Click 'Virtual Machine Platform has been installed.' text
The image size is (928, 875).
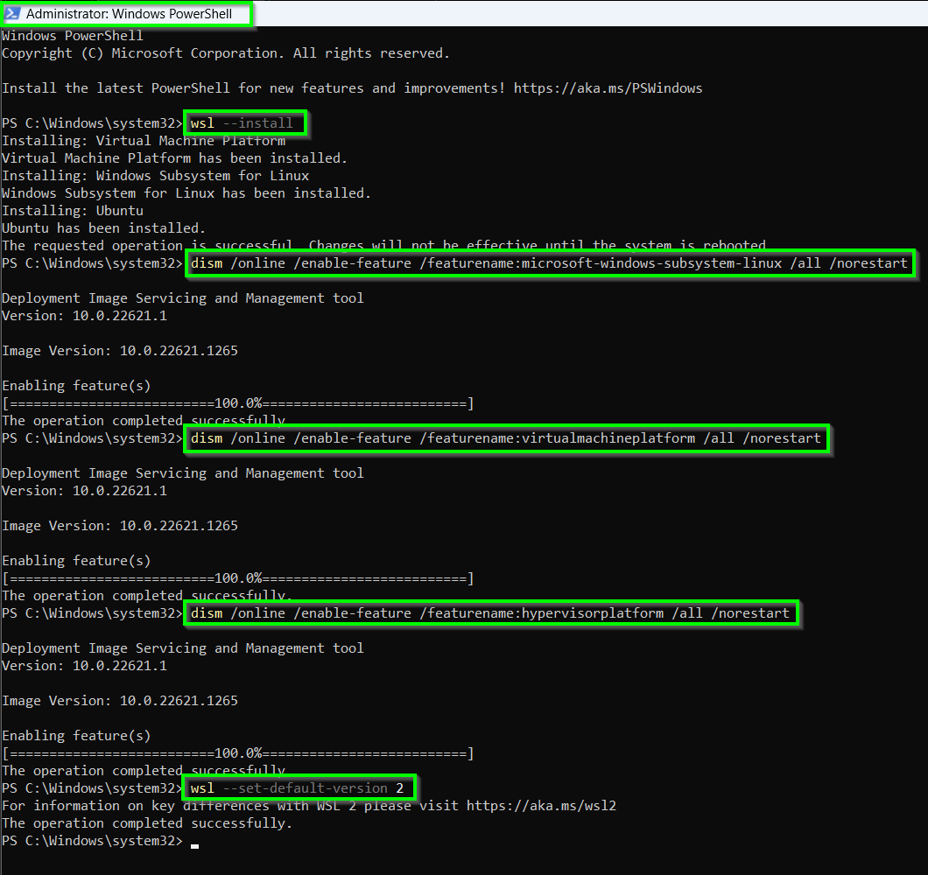174,158
